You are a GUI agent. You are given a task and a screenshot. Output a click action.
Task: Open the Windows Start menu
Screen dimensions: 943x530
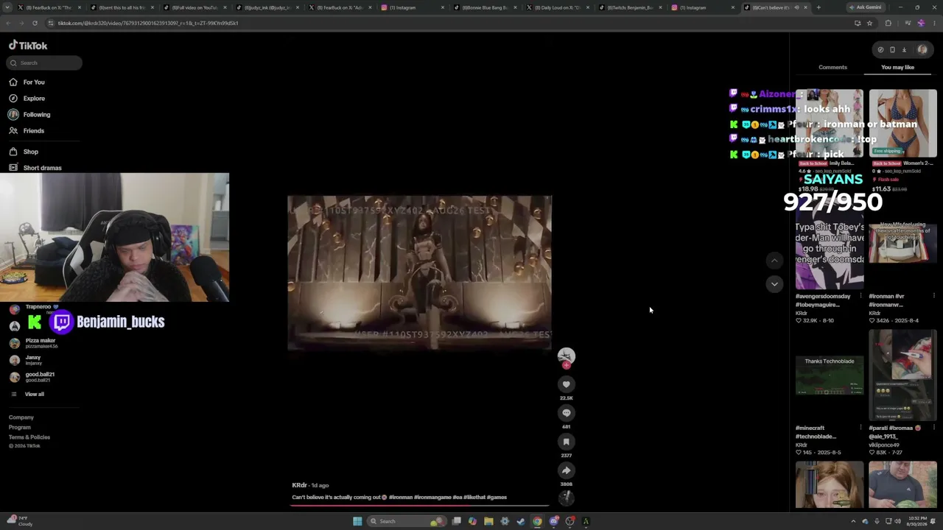point(357,521)
